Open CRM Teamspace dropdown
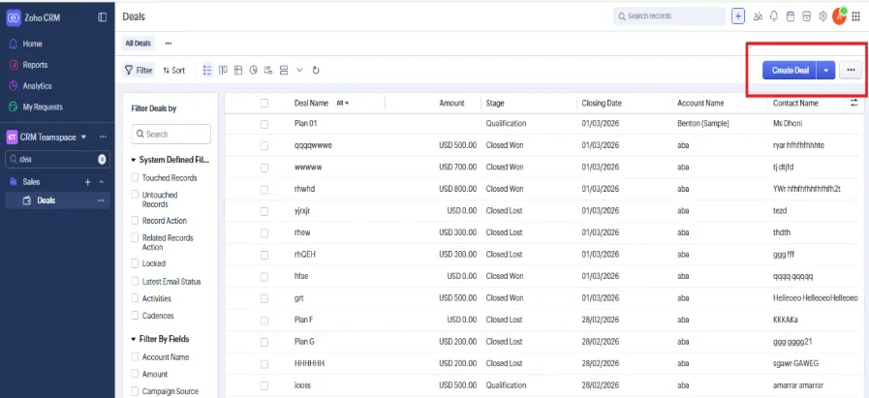869x398 pixels. [x=83, y=137]
